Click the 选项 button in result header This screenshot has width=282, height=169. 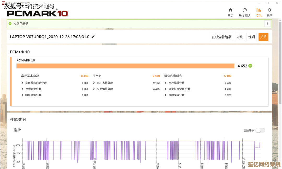click(x=252, y=37)
